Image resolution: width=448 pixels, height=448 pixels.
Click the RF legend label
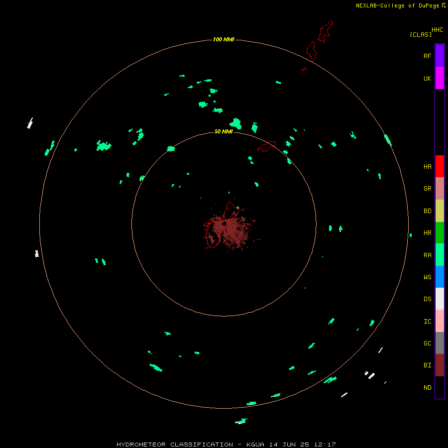(427, 56)
